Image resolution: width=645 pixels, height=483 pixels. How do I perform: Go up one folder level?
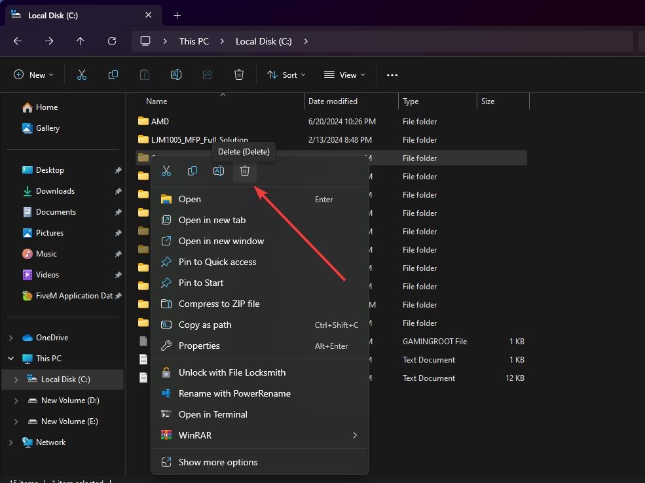[x=80, y=41]
